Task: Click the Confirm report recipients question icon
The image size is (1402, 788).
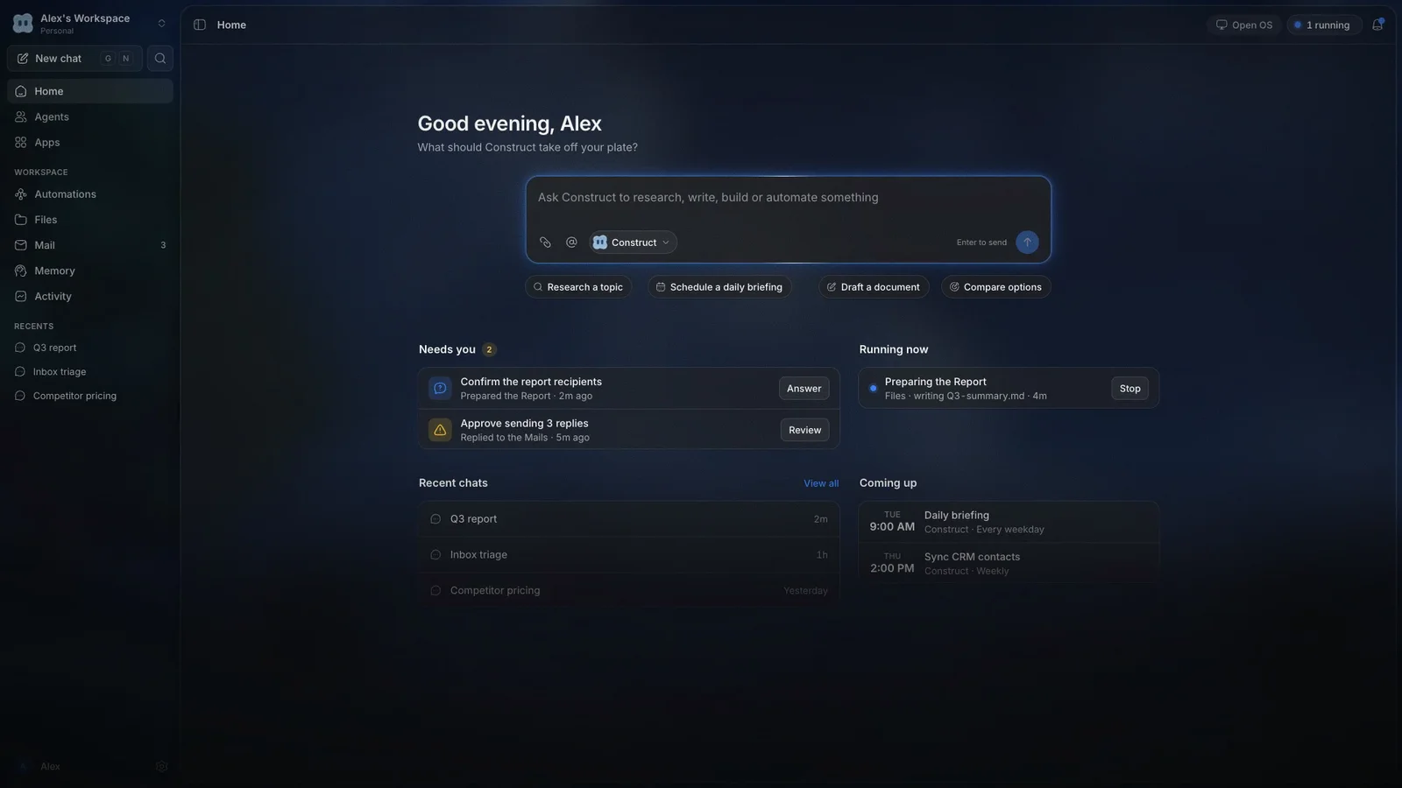Action: (440, 389)
